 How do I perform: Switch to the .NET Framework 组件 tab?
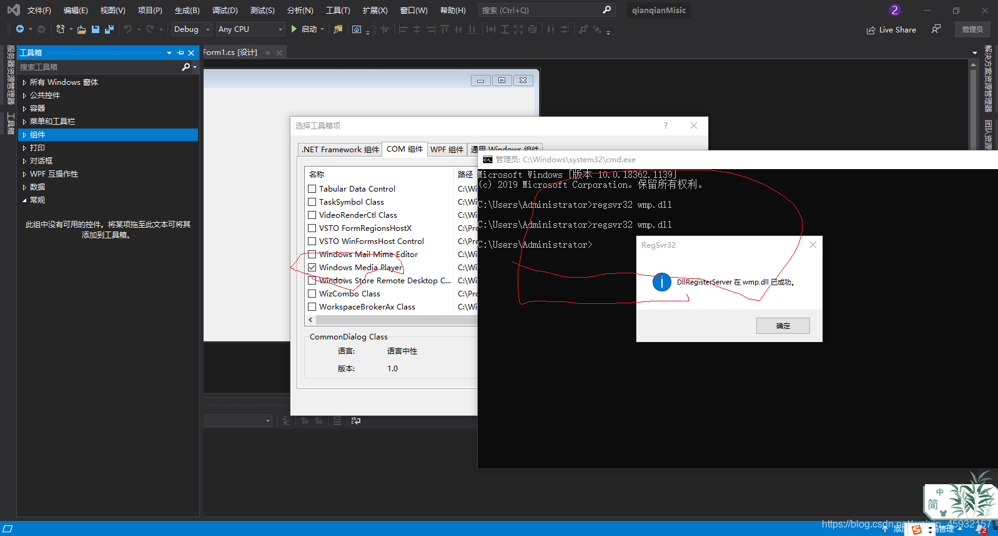pos(340,150)
